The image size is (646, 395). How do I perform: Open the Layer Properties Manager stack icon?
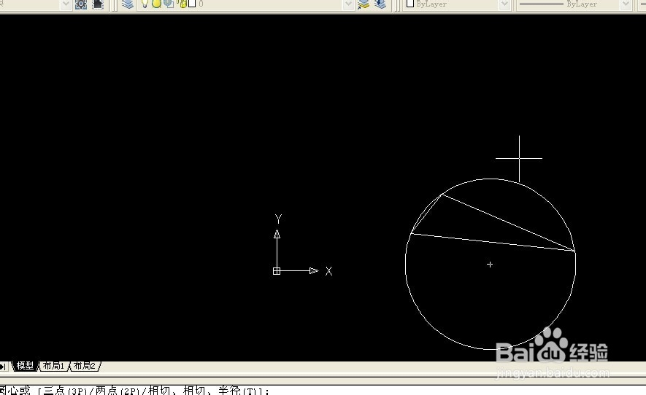click(x=128, y=4)
